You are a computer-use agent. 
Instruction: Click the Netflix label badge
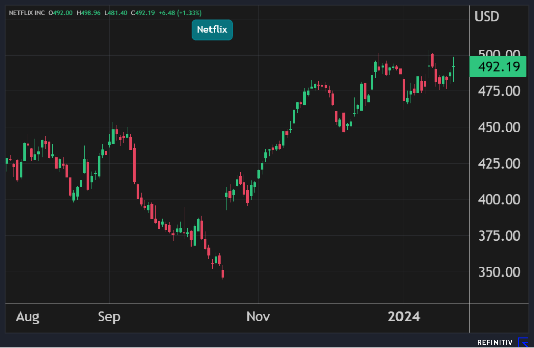click(x=212, y=30)
